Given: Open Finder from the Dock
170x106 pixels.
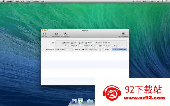Looking at the screenshot, I should (74, 101).
